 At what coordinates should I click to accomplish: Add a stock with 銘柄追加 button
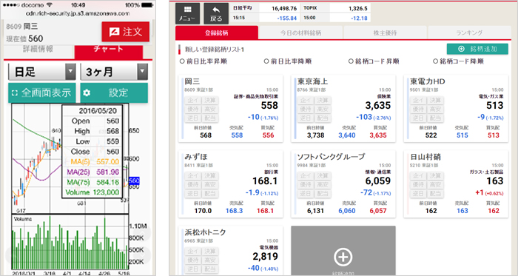point(477,49)
